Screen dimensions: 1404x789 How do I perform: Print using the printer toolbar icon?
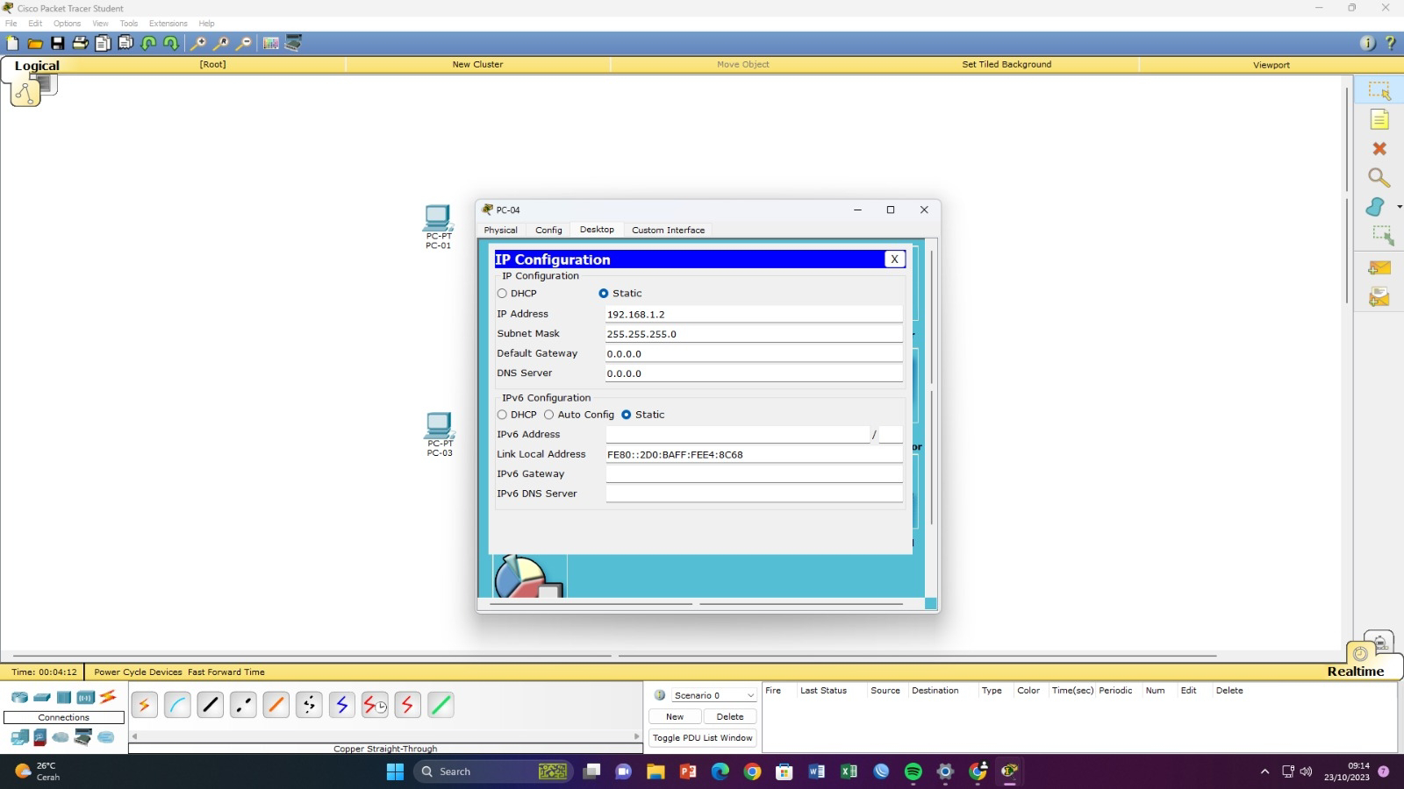click(80, 43)
